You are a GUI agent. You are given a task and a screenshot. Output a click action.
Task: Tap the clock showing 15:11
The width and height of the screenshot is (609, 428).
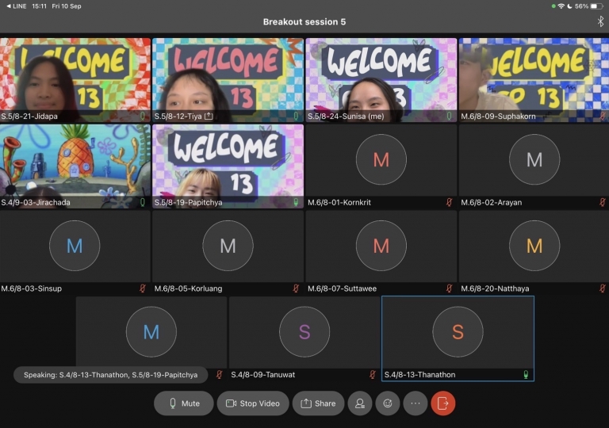tap(39, 6)
